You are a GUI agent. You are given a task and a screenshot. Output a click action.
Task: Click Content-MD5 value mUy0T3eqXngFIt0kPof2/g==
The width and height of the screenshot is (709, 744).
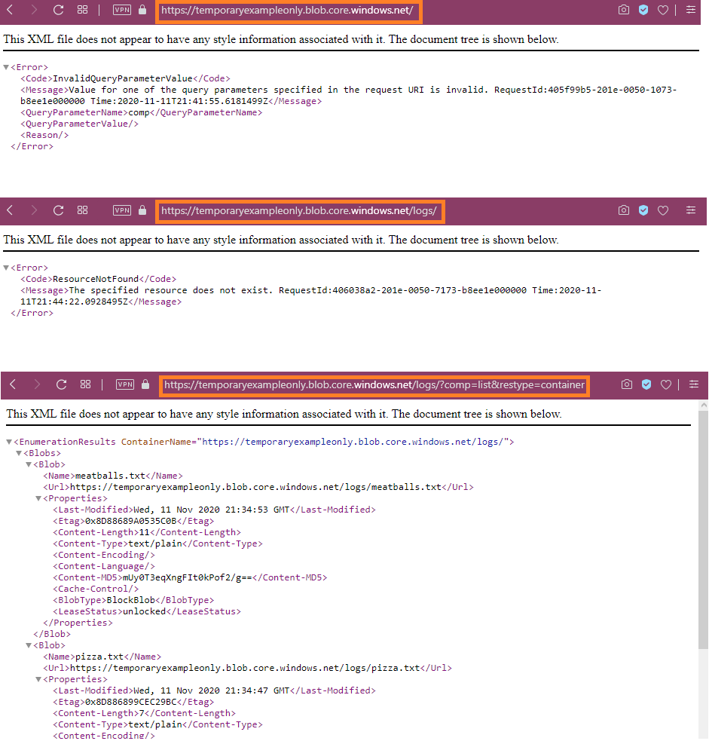point(188,577)
